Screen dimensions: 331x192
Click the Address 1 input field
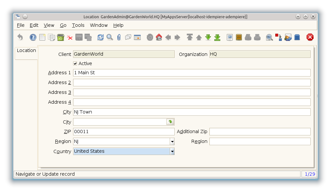click(x=191, y=73)
